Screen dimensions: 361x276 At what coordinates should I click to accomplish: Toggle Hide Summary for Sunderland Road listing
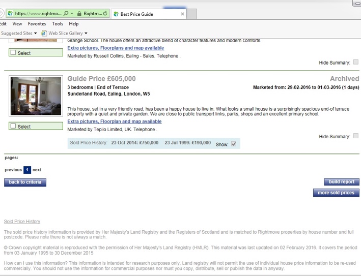tap(355, 136)
